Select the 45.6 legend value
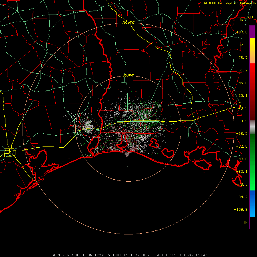The image size is (257, 257). (x=243, y=83)
